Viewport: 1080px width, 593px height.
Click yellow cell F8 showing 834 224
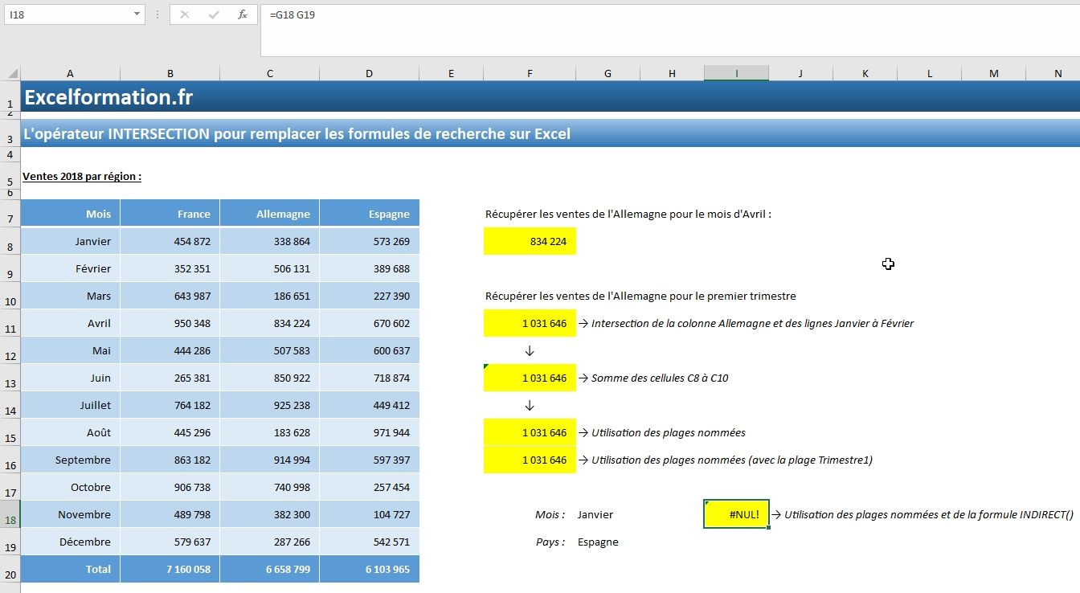tap(530, 242)
